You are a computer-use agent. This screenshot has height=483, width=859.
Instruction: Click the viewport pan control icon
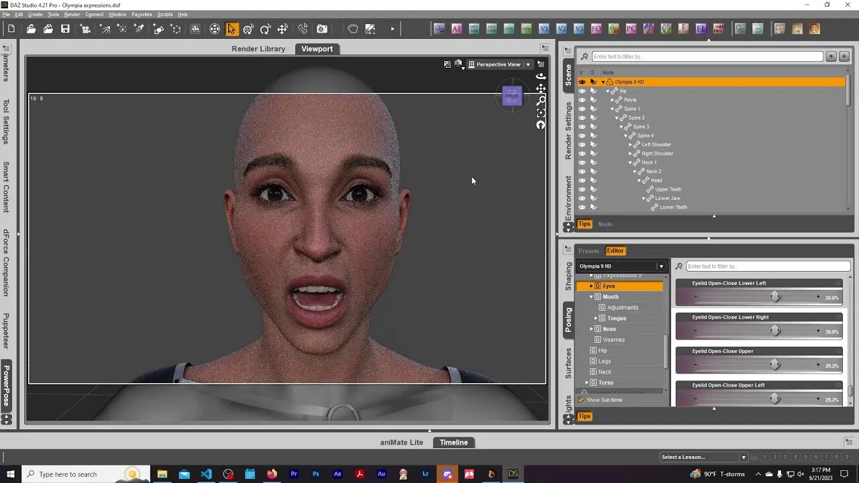click(541, 88)
